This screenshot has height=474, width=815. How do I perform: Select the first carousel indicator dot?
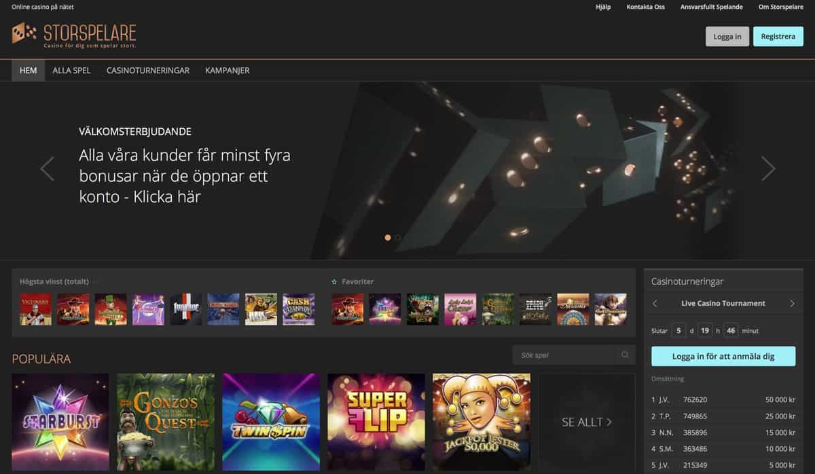point(388,238)
